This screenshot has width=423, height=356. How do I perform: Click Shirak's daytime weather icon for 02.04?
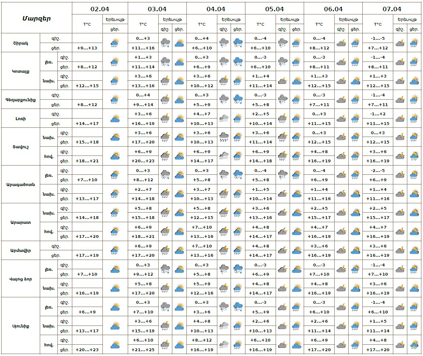click(x=115, y=43)
